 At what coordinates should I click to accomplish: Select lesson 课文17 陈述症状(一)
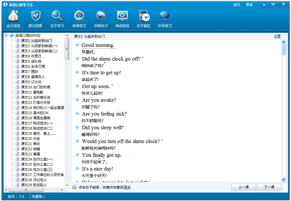tap(36, 123)
